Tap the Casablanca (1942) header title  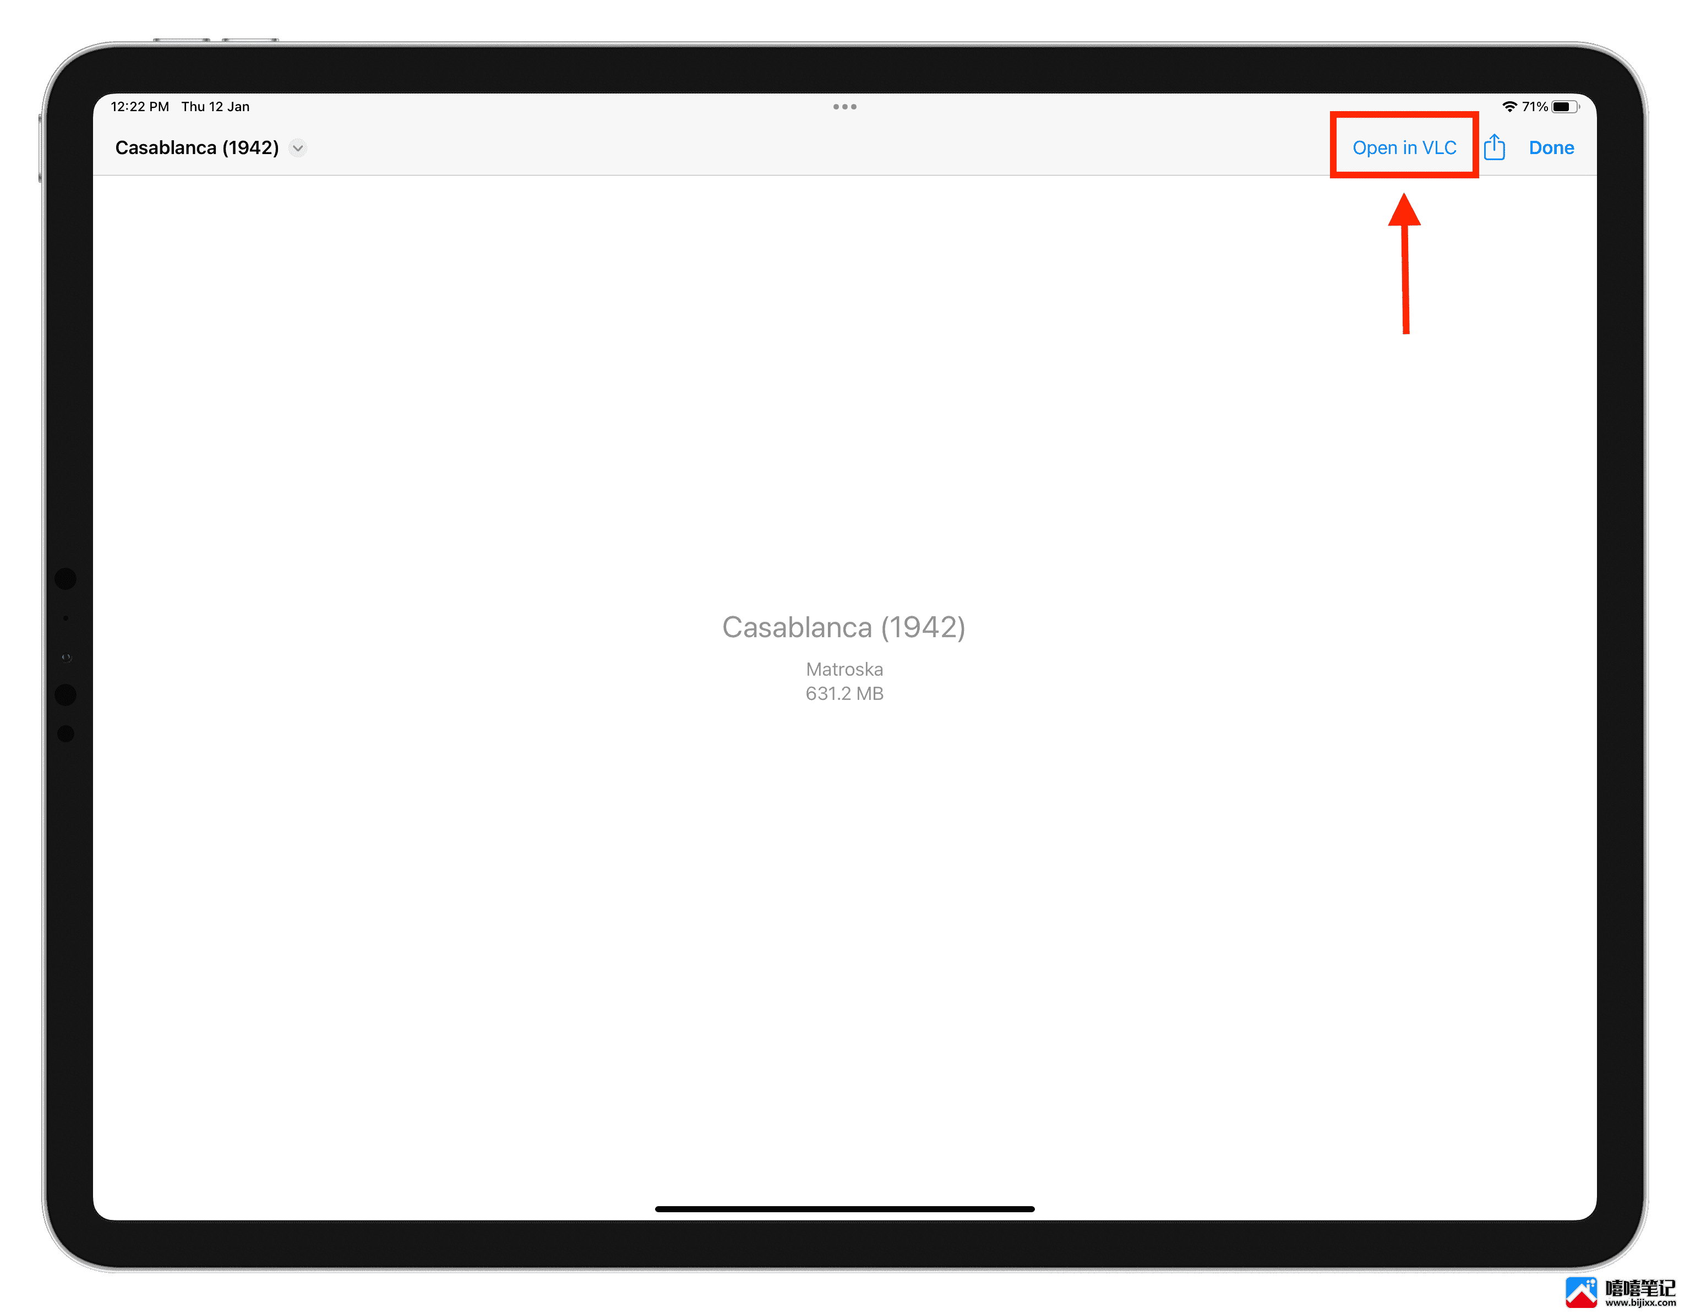coord(197,147)
